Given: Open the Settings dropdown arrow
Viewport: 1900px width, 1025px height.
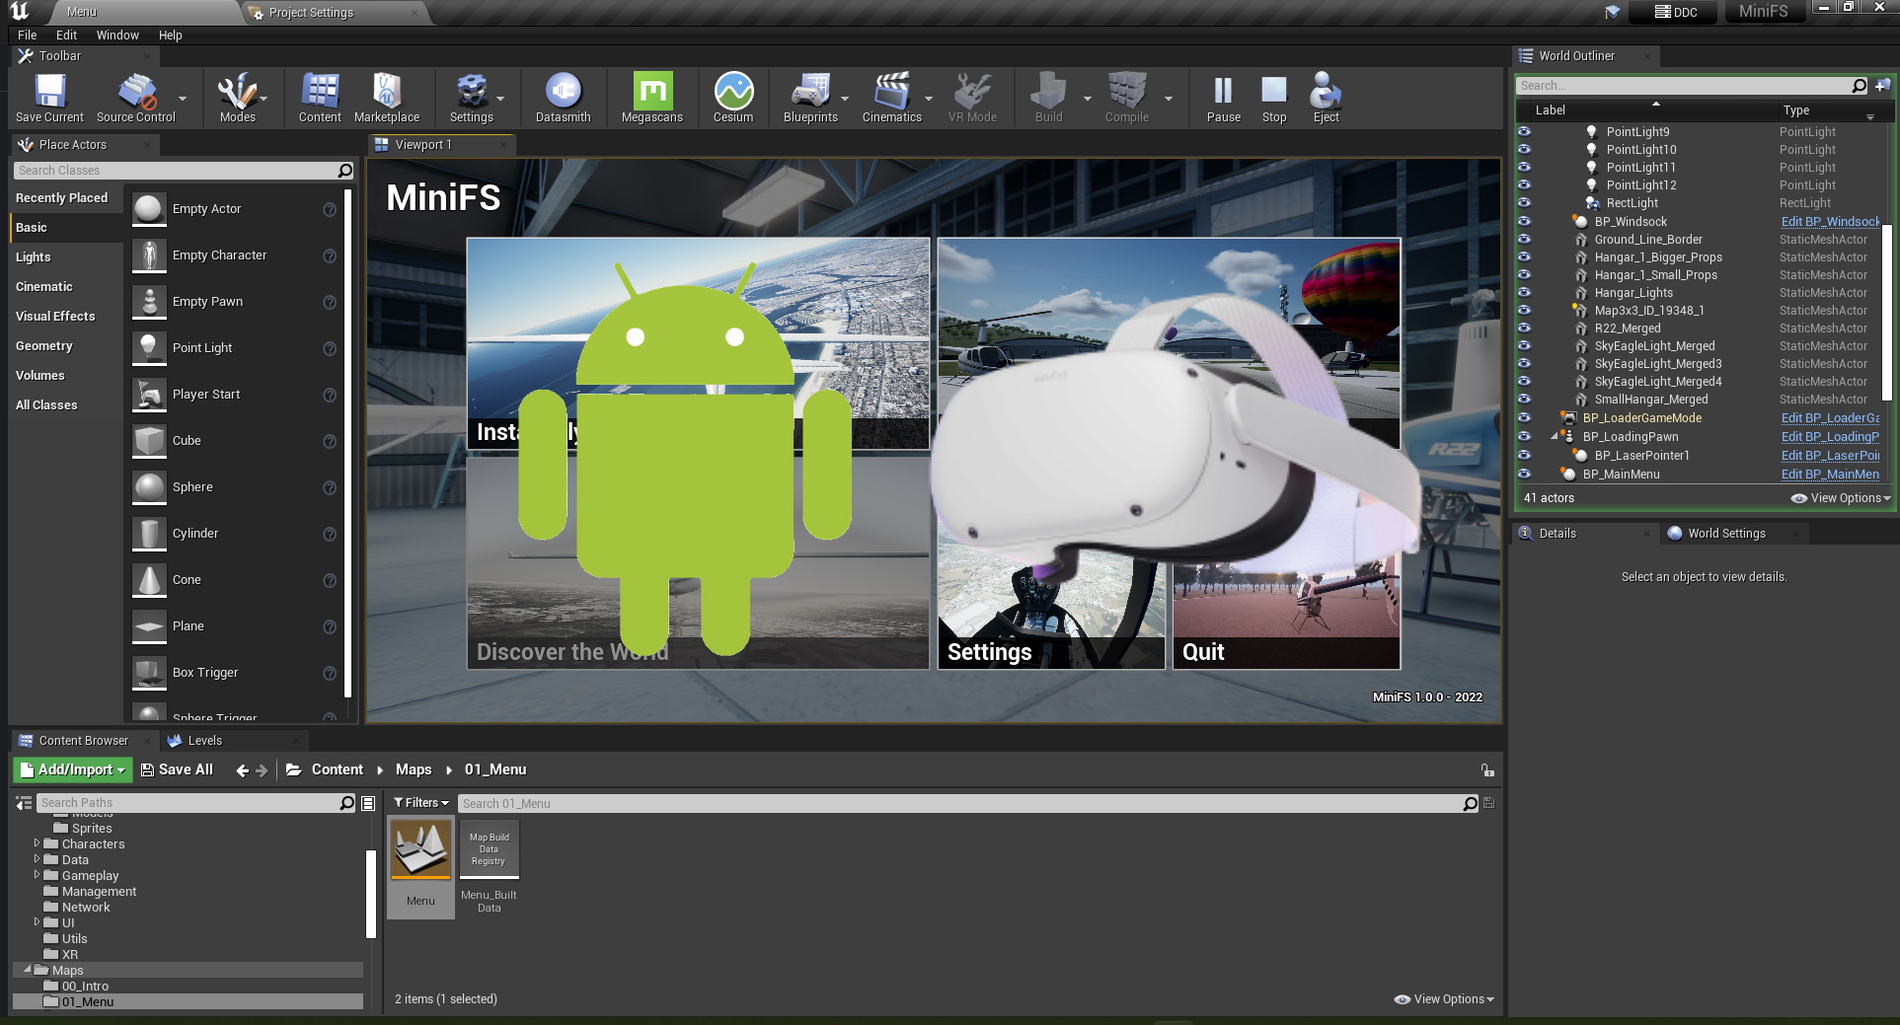Looking at the screenshot, I should (500, 99).
